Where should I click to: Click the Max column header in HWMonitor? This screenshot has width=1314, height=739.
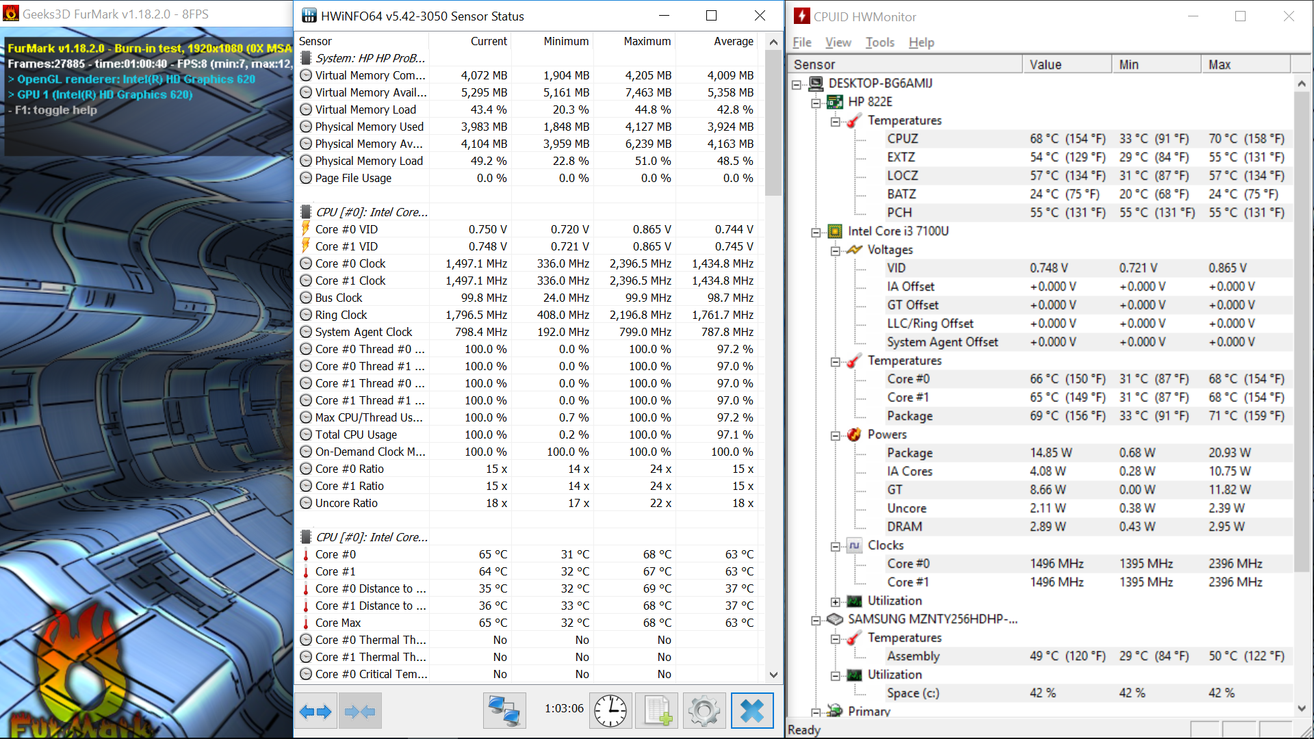pyautogui.click(x=1246, y=64)
